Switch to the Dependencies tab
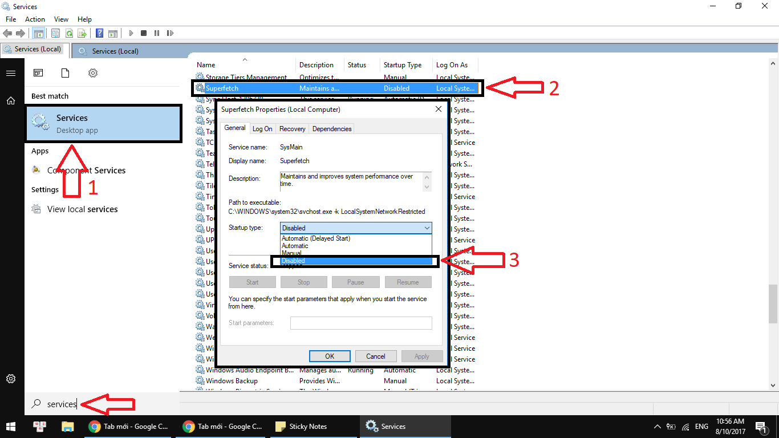The width and height of the screenshot is (779, 438). (331, 129)
